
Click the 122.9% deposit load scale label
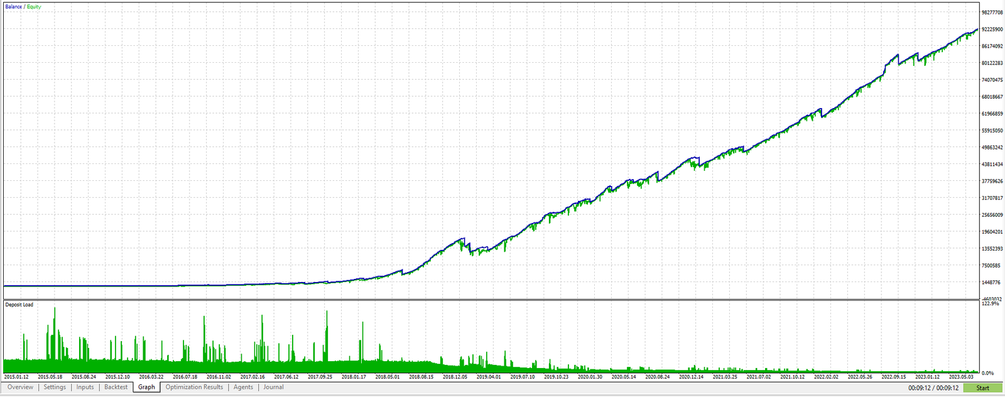tap(990, 303)
